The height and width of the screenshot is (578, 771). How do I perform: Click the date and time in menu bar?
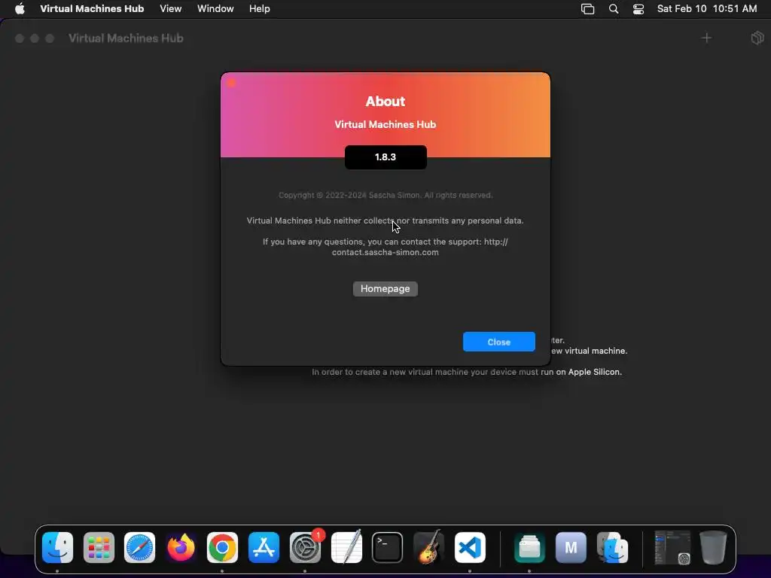click(x=706, y=9)
